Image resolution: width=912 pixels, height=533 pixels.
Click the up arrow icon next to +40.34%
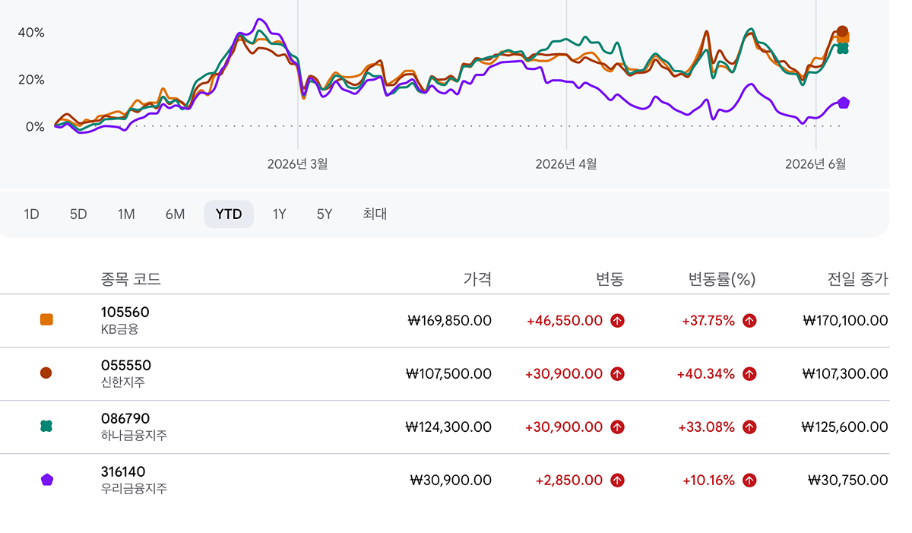(749, 374)
